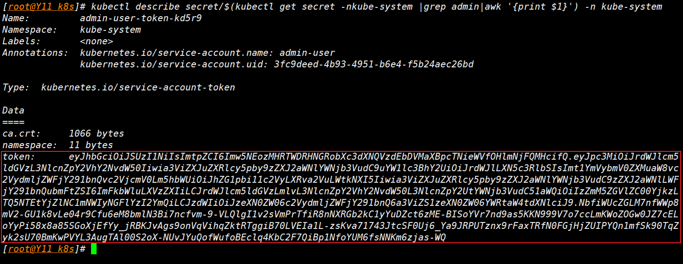Click the admin-user annotation value
The width and height of the screenshot is (683, 264).
coord(307,53)
